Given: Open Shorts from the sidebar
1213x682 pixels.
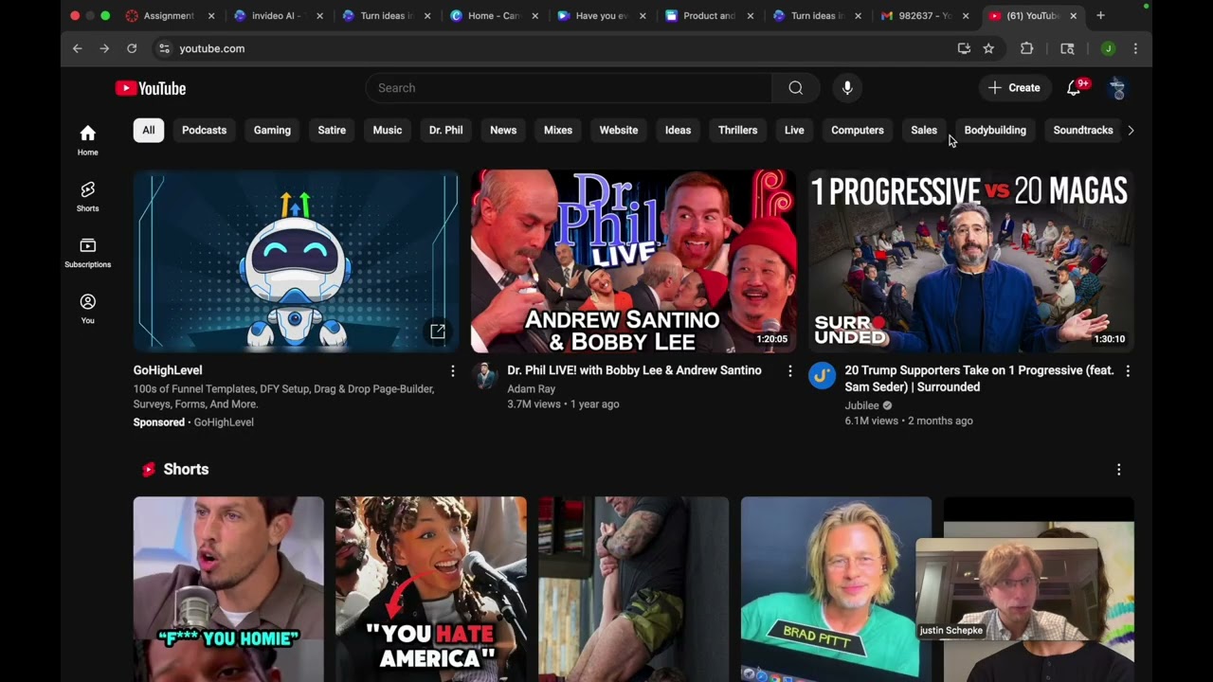Looking at the screenshot, I should (x=88, y=196).
